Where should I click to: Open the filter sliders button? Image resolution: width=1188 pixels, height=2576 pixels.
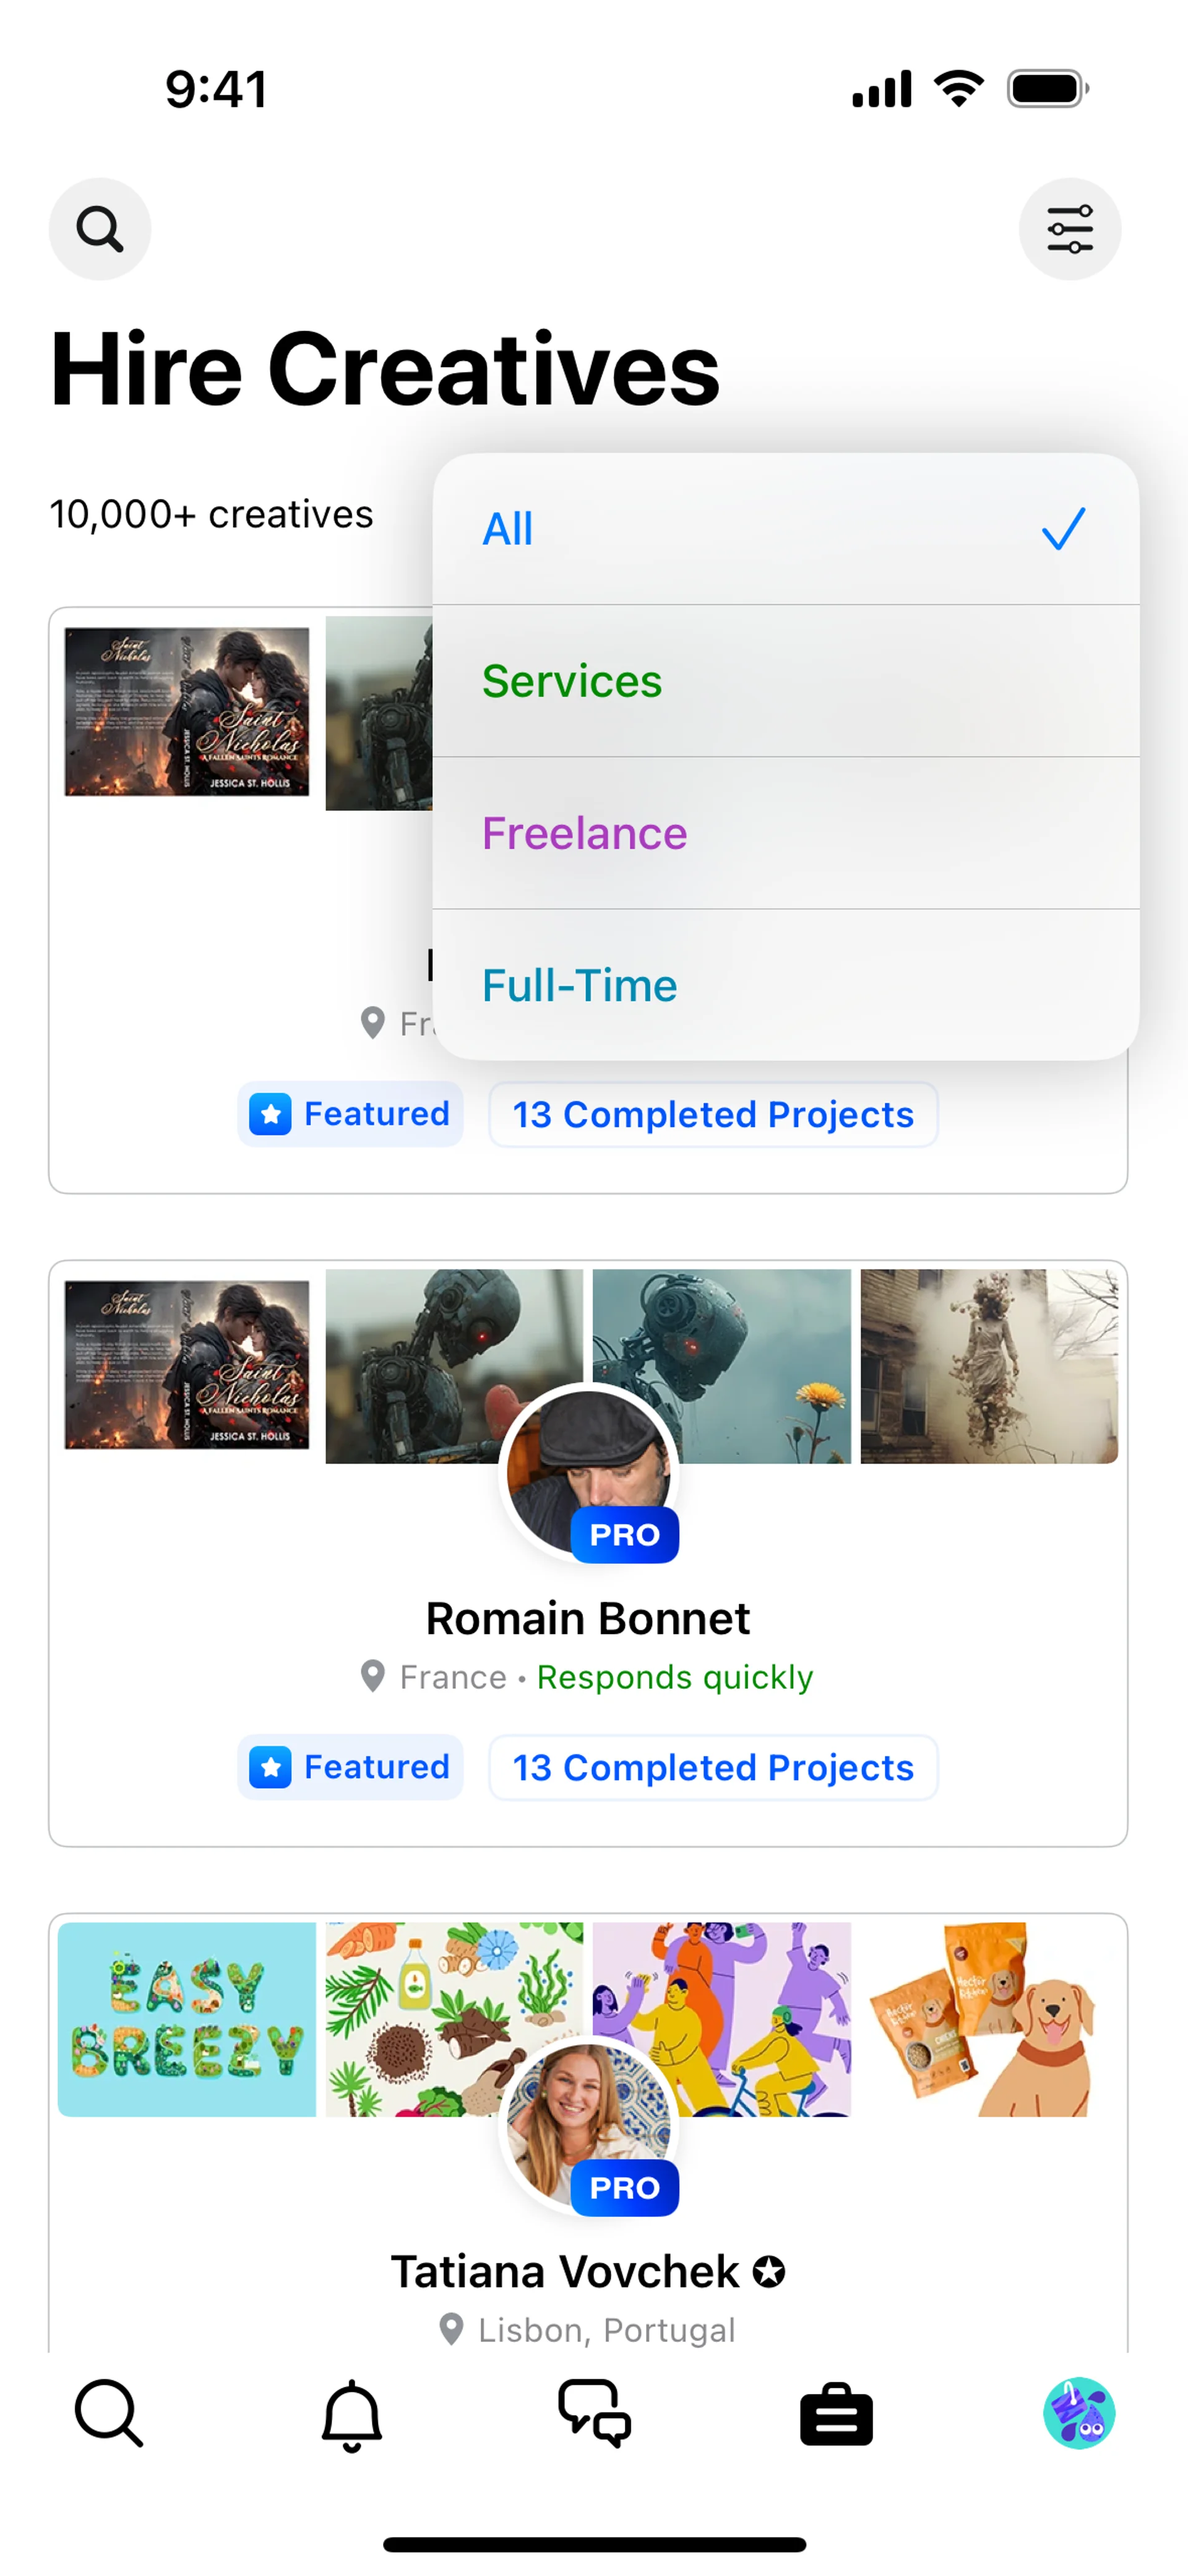(x=1069, y=229)
